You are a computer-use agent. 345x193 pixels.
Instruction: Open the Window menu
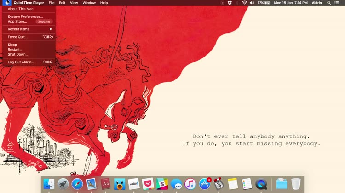(x=89, y=3)
